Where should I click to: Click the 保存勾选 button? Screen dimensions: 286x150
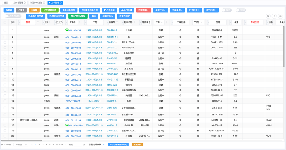[x=118, y=145]
